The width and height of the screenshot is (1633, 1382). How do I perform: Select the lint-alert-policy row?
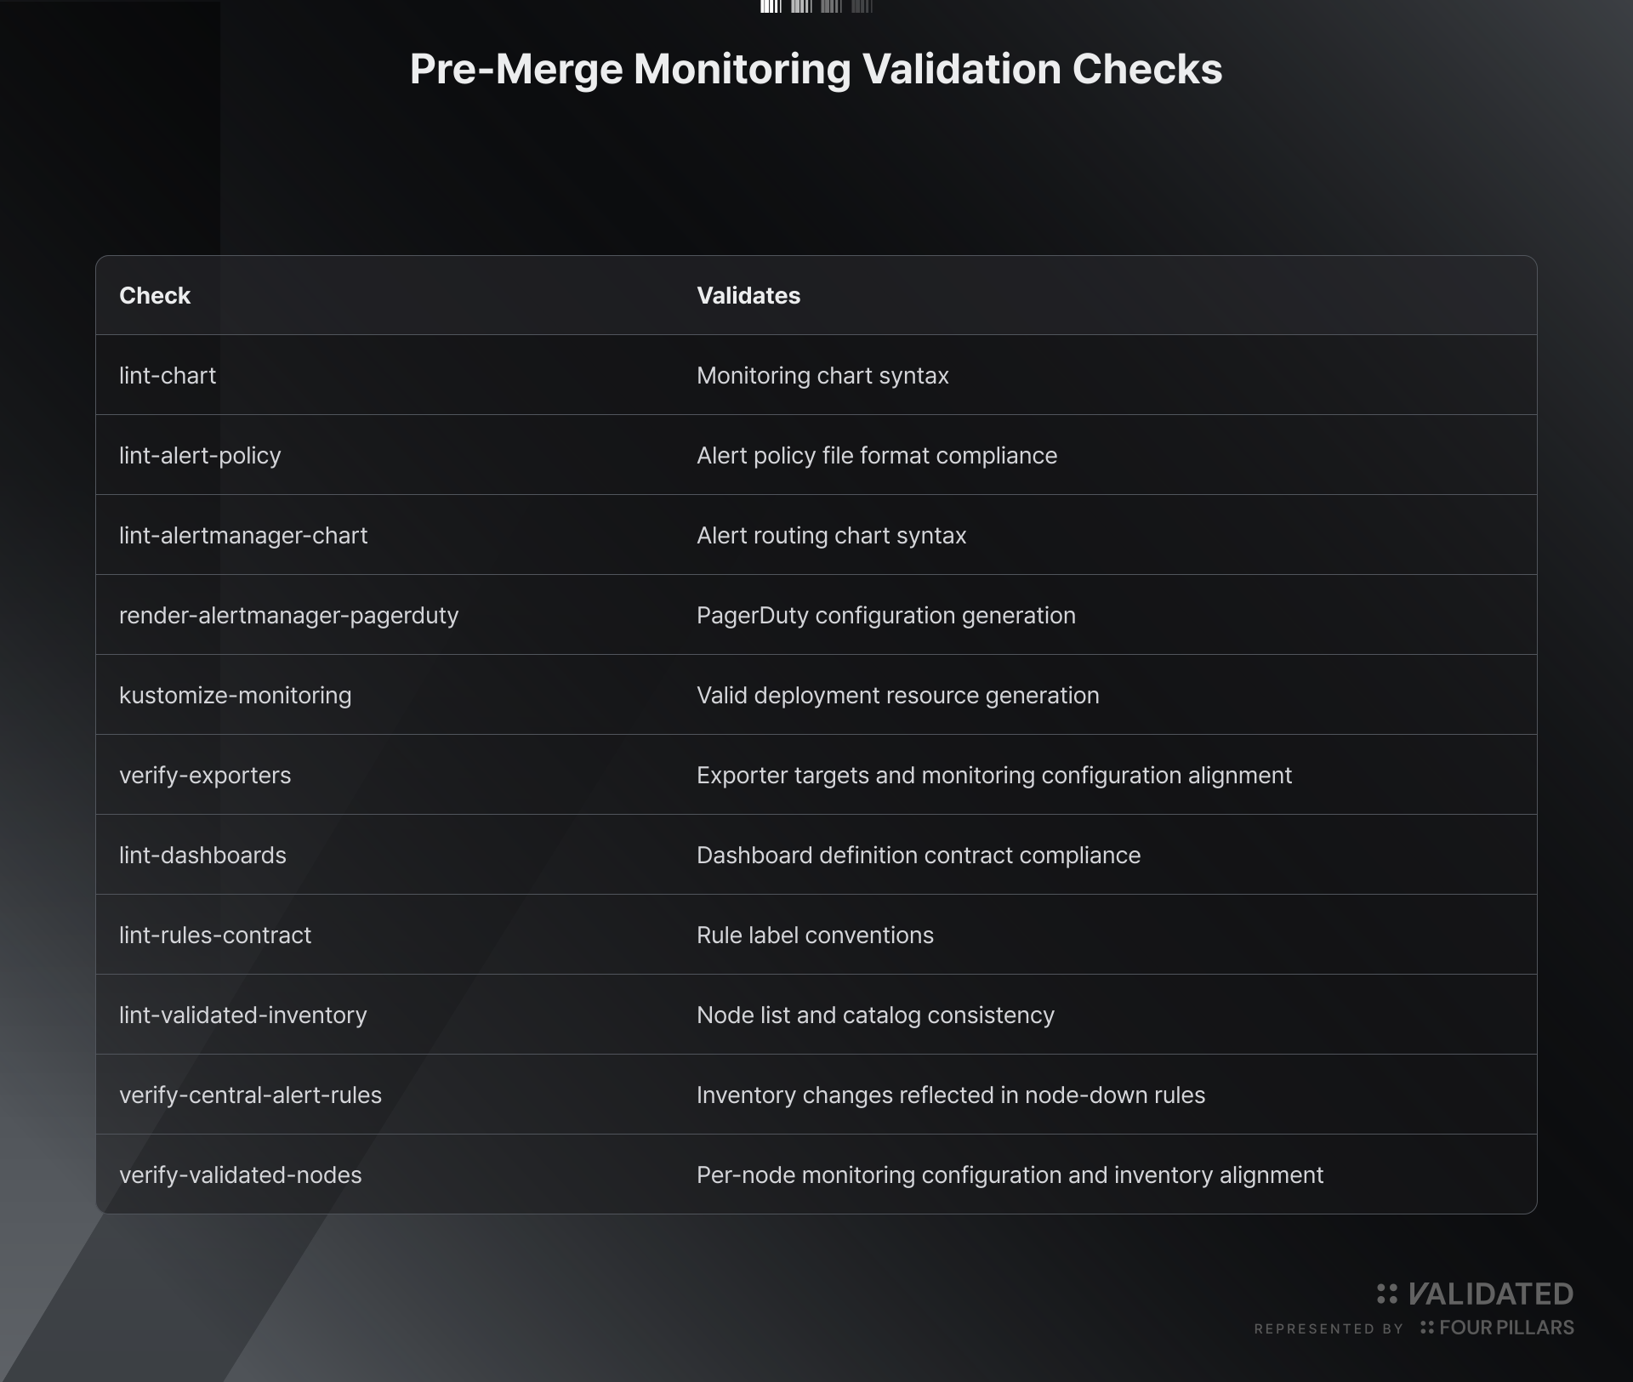(x=816, y=455)
